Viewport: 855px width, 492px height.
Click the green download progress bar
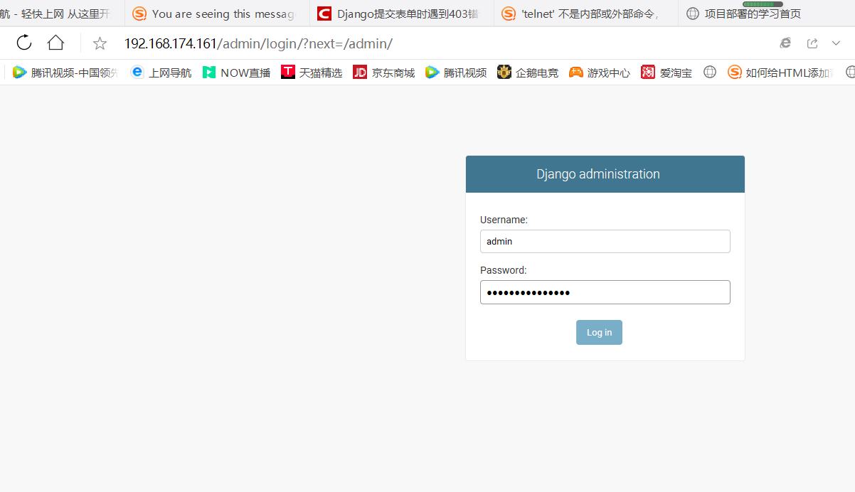(763, 4)
